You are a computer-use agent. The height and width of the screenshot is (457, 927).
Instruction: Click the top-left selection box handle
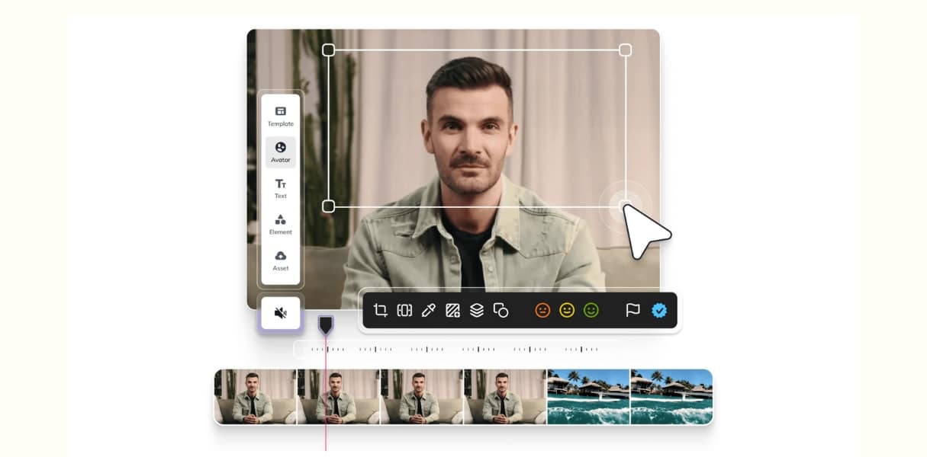point(329,50)
